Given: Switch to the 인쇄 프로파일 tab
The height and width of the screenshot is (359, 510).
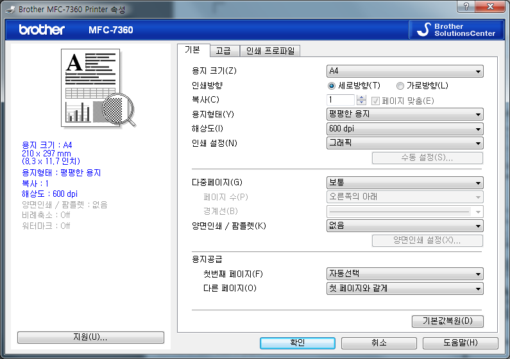Looking at the screenshot, I should click(x=270, y=51).
